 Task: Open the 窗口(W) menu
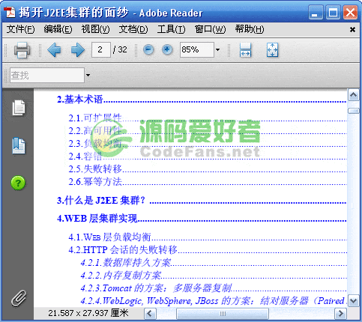coord(210,29)
